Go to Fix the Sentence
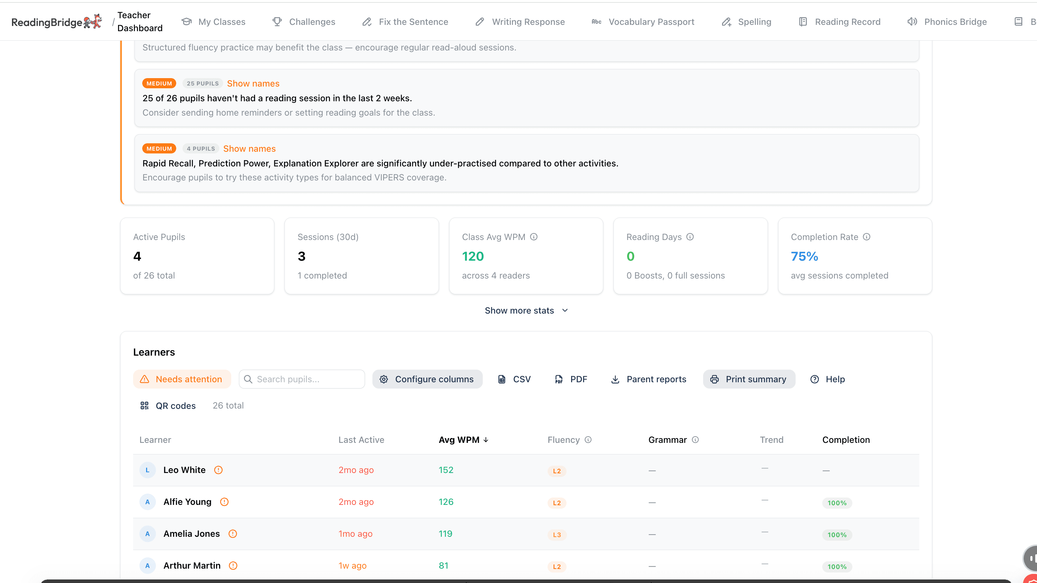1037x583 pixels. click(405, 22)
